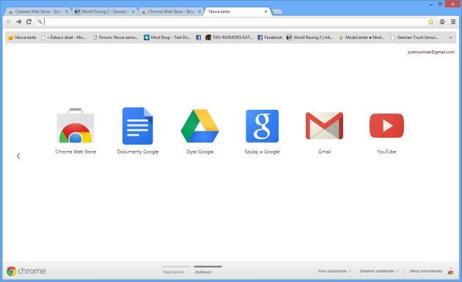Open the Chrome Web Store app
This screenshot has height=282, width=462.
(76, 130)
